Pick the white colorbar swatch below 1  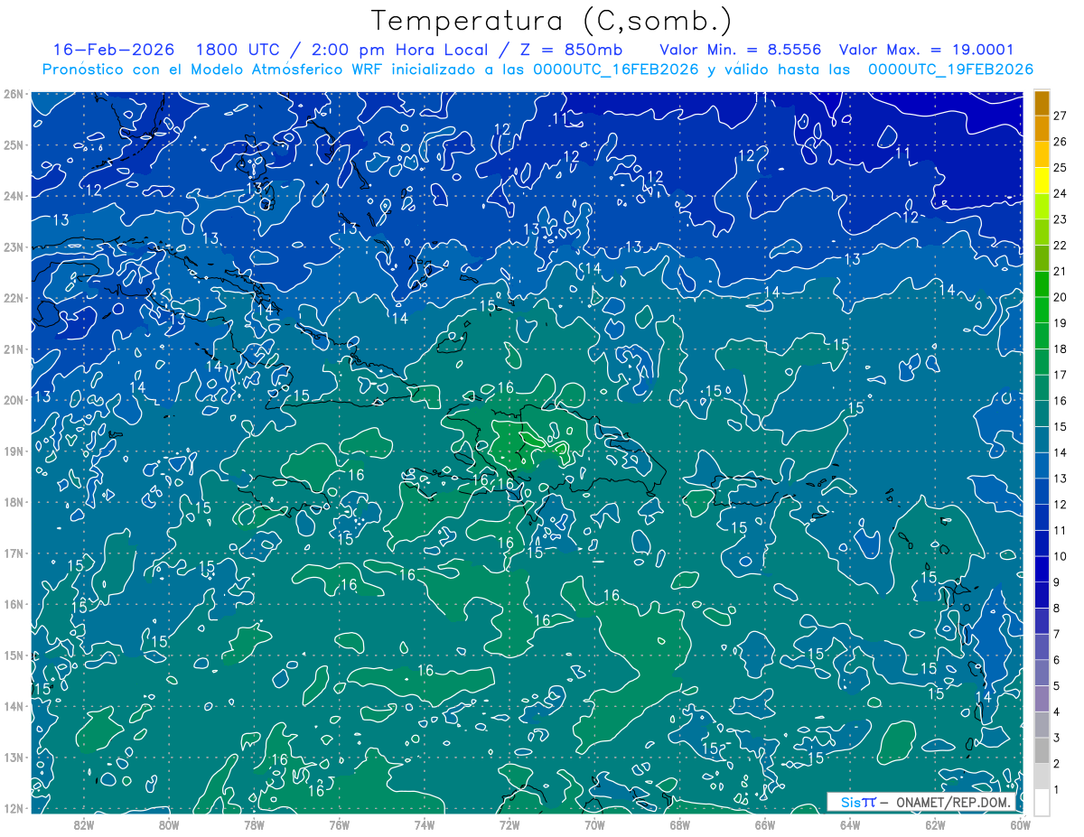[x=1042, y=802]
